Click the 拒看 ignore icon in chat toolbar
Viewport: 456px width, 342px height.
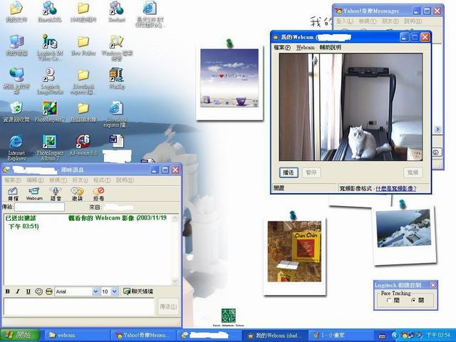coord(98,194)
